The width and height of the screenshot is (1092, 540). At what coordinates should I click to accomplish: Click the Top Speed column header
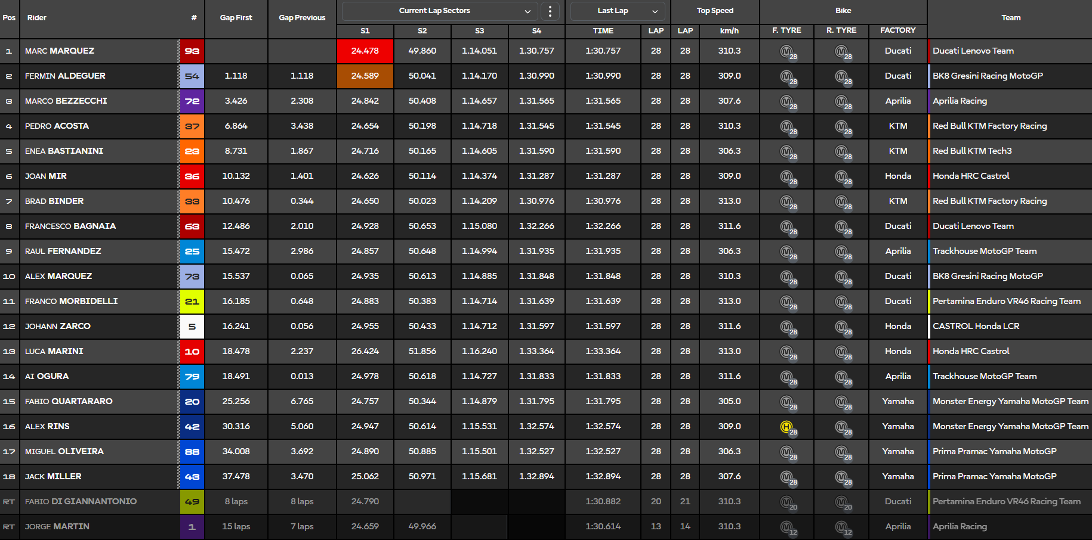pyautogui.click(x=715, y=11)
